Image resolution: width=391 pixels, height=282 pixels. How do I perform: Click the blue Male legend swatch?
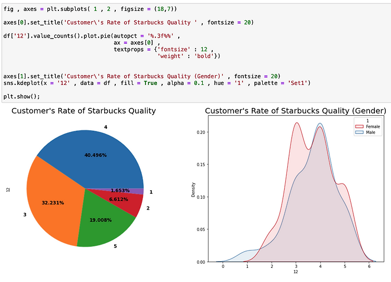tap(359, 132)
